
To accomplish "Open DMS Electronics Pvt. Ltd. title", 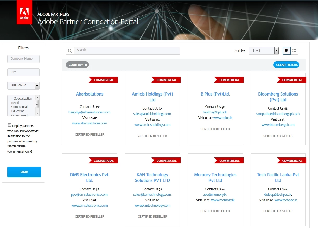I will (x=90, y=178).
